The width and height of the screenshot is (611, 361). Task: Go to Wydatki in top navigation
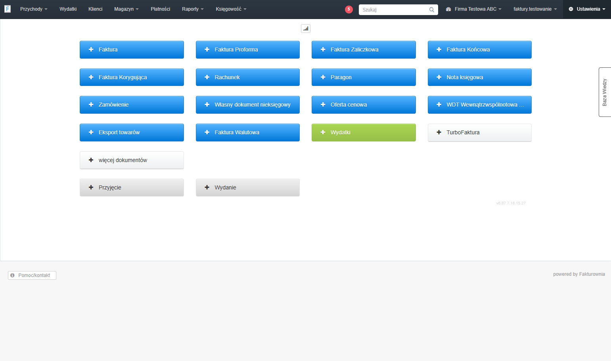click(x=68, y=9)
